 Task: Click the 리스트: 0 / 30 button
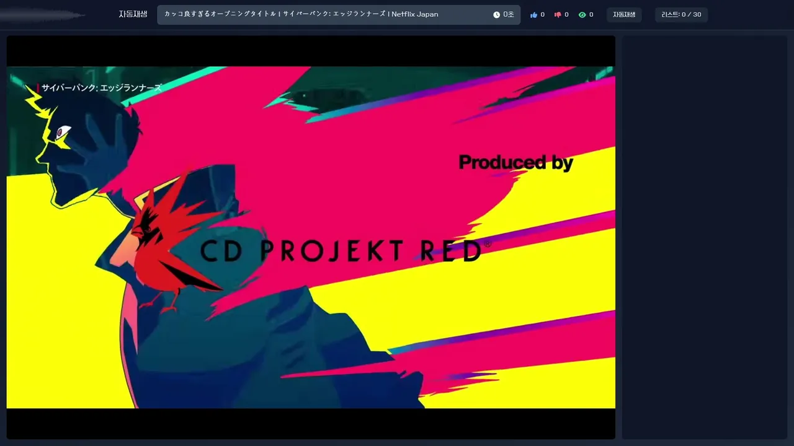tap(681, 15)
